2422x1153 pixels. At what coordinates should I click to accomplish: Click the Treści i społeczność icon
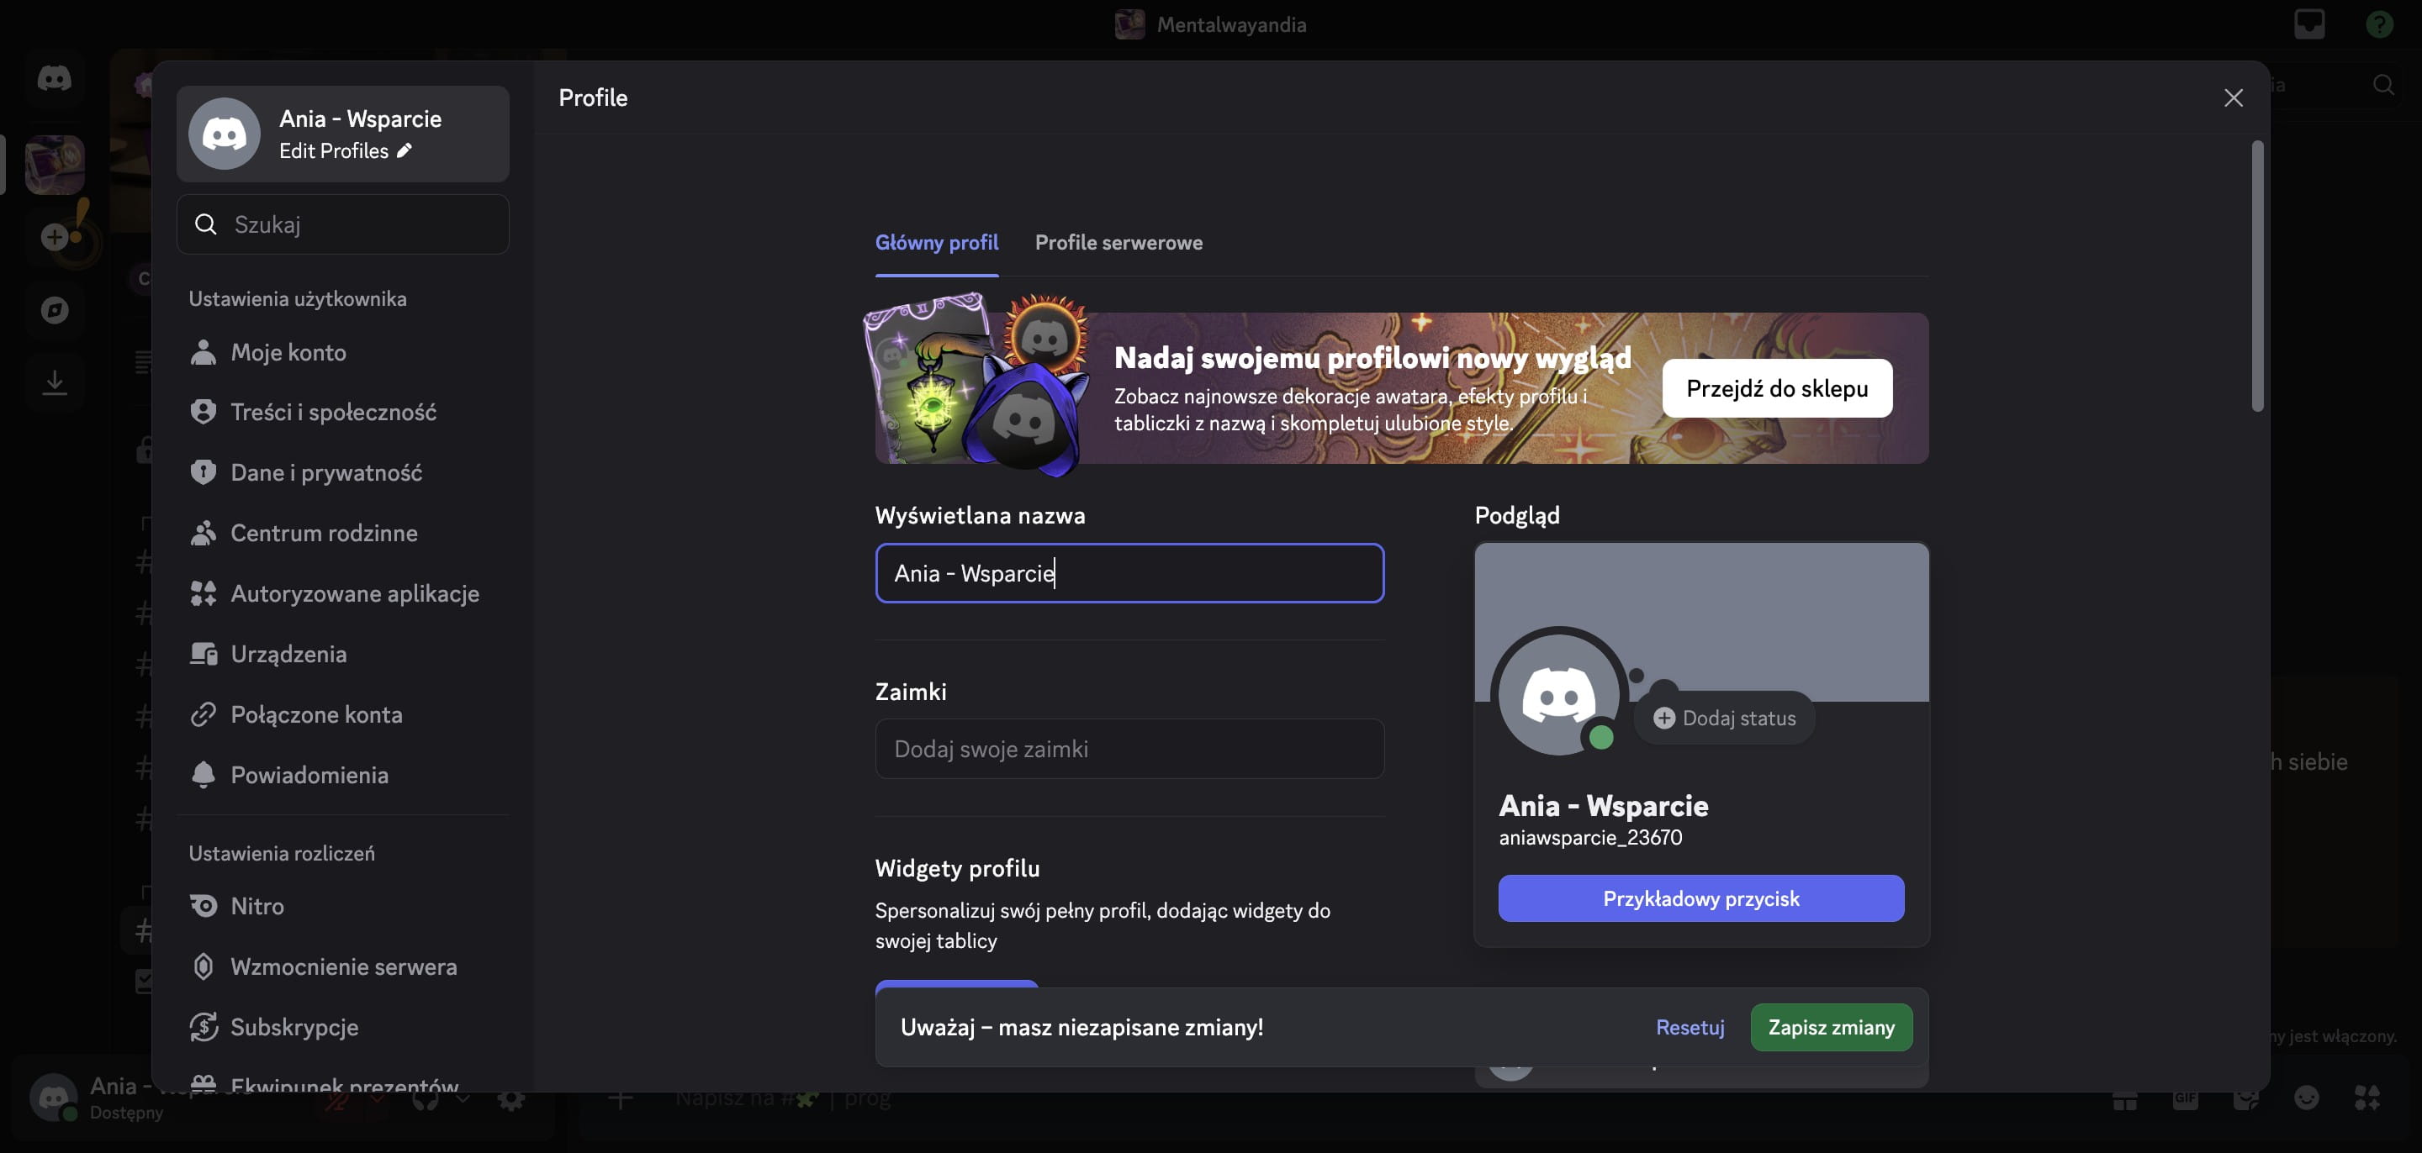pyautogui.click(x=203, y=413)
